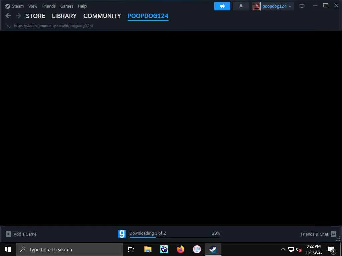This screenshot has width=342, height=256.
Task: Click the 29% download percentage
Action: (216, 233)
